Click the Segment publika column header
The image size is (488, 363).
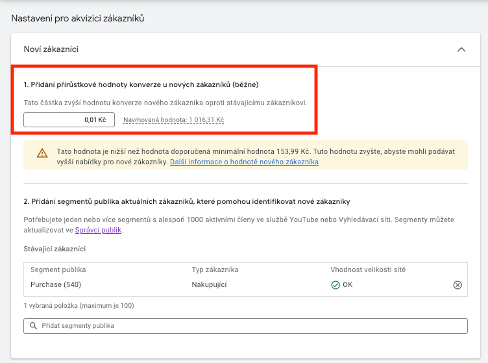pyautogui.click(x=58, y=269)
